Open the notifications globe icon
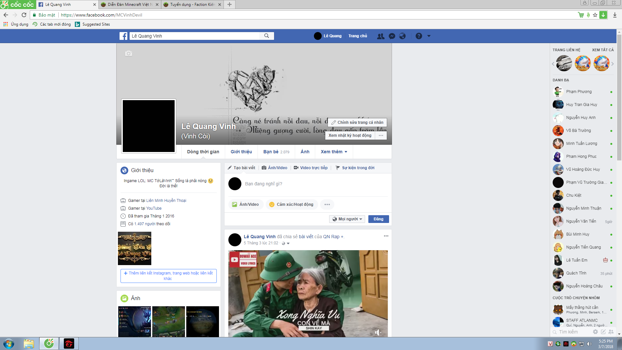The width and height of the screenshot is (622, 350). (x=402, y=36)
